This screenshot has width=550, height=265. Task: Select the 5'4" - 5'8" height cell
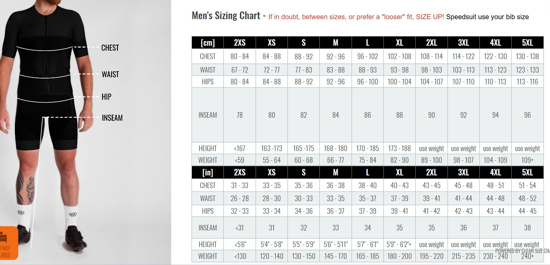point(271,244)
